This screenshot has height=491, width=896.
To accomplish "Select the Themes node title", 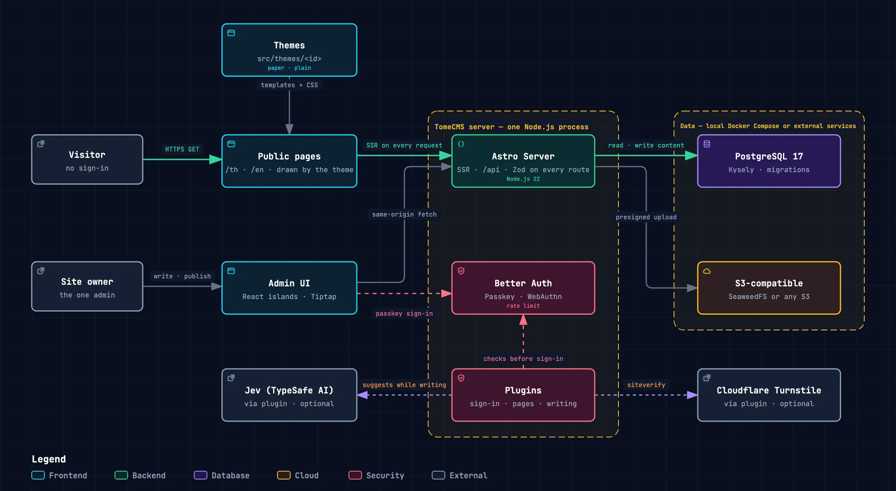I will [289, 45].
